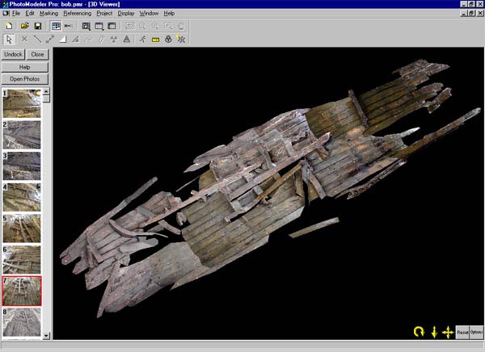Click the Help button below Undock
The width and height of the screenshot is (485, 352).
pos(25,67)
